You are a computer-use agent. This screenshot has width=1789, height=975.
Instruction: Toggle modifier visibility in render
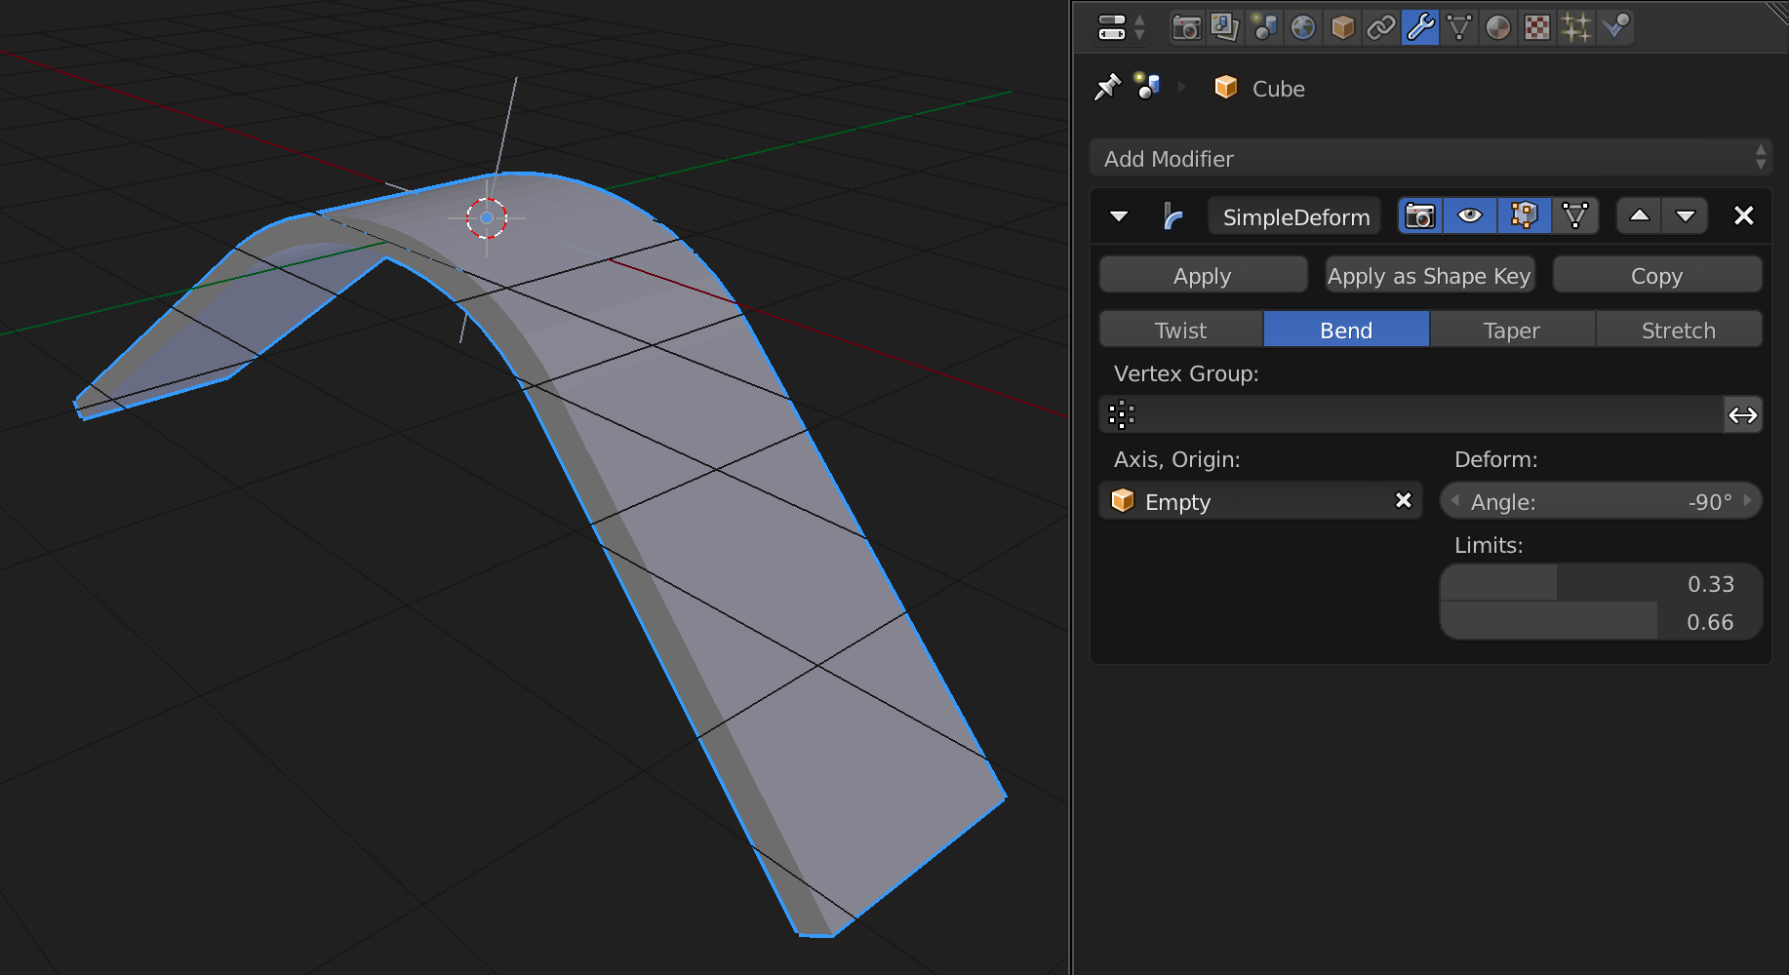[1419, 215]
